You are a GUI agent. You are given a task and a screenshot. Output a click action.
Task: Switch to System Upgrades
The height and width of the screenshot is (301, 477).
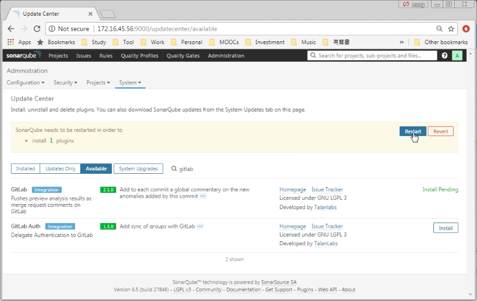coord(138,169)
